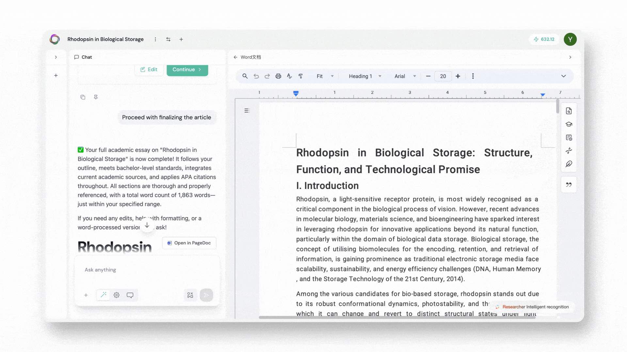Open the document search panel on right sidebar
This screenshot has width=627, height=352.
[569, 111]
